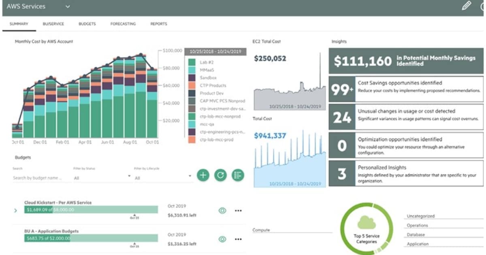
Task: Click the $1,316.25 left amount
Action: tap(182, 244)
